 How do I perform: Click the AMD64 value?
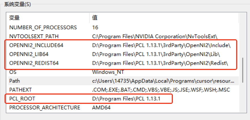[x=101, y=108]
